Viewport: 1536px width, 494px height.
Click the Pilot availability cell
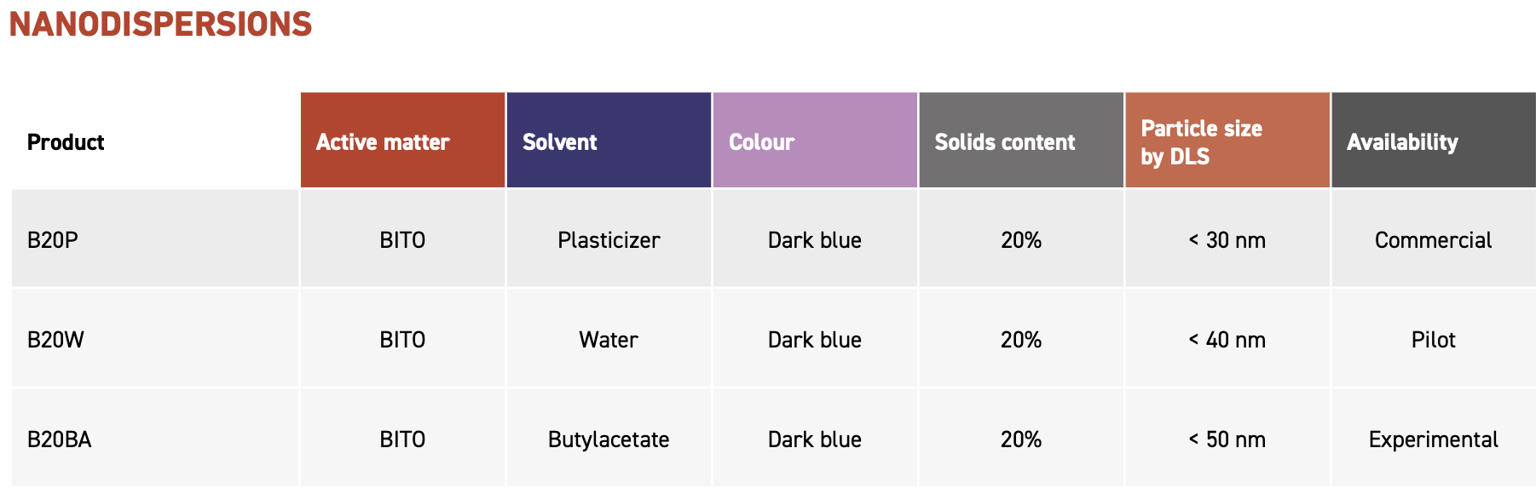click(x=1434, y=338)
